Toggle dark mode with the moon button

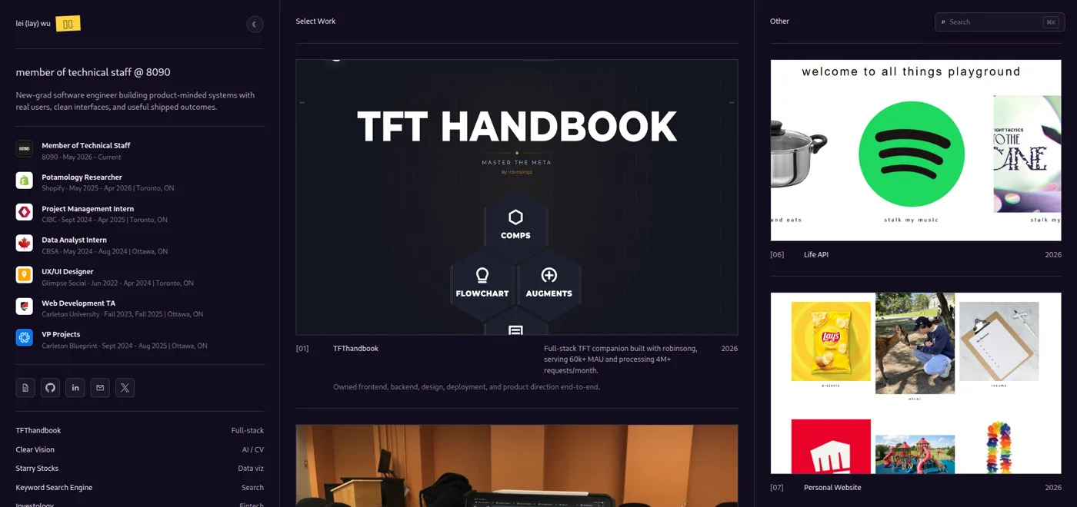(255, 25)
